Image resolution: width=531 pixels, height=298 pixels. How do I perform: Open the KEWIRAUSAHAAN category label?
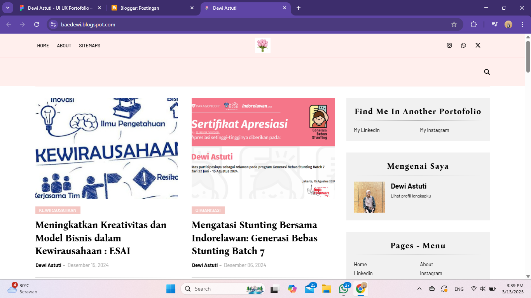coord(58,210)
